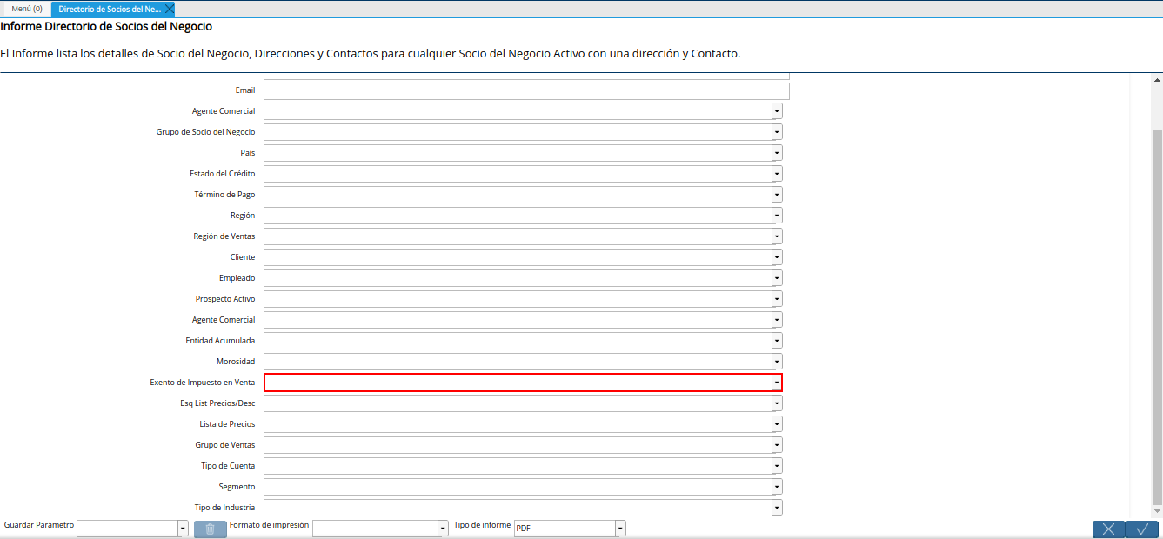Open the Guardar Parámetro combo arrow
Viewport: 1163px width, 539px height.
coord(183,529)
